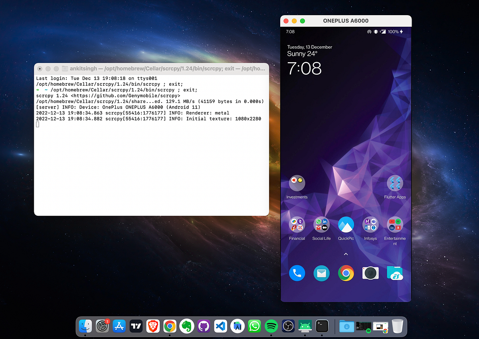479x339 pixels.
Task: Open the Camera app on the phone
Action: (370, 273)
